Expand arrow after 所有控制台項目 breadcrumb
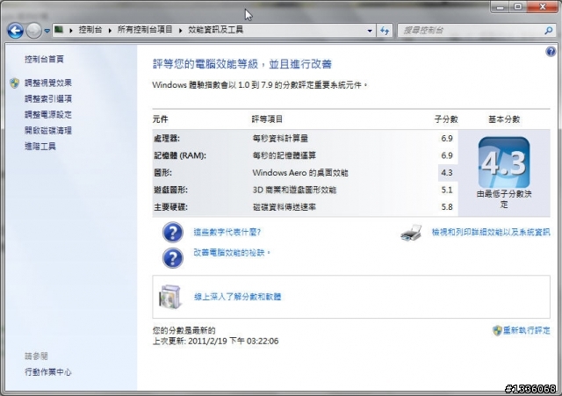The width and height of the screenshot is (562, 396). point(180,30)
